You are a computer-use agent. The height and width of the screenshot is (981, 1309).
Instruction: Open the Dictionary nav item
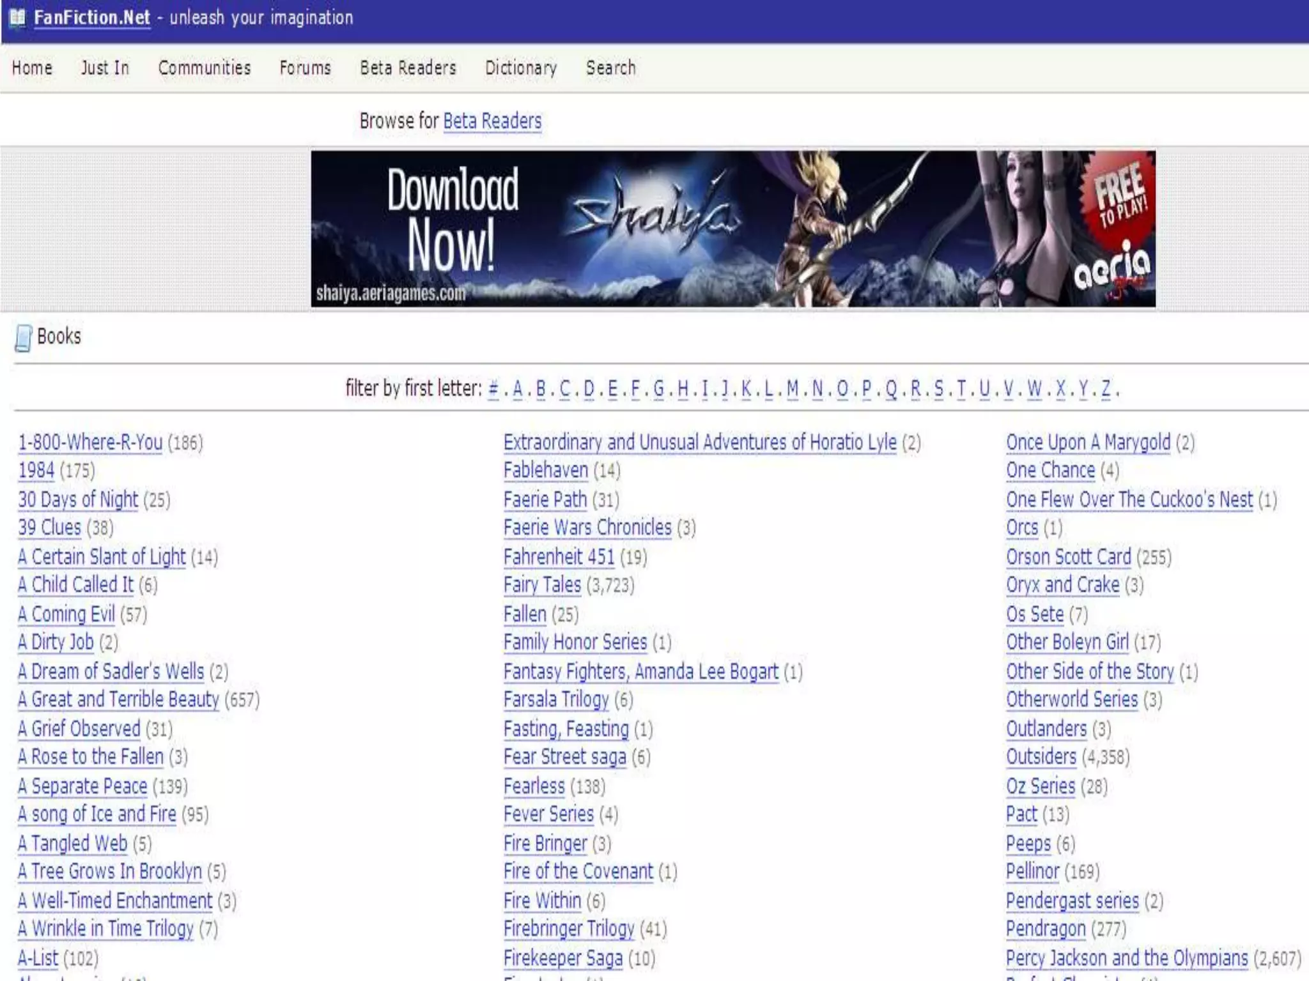(x=520, y=68)
